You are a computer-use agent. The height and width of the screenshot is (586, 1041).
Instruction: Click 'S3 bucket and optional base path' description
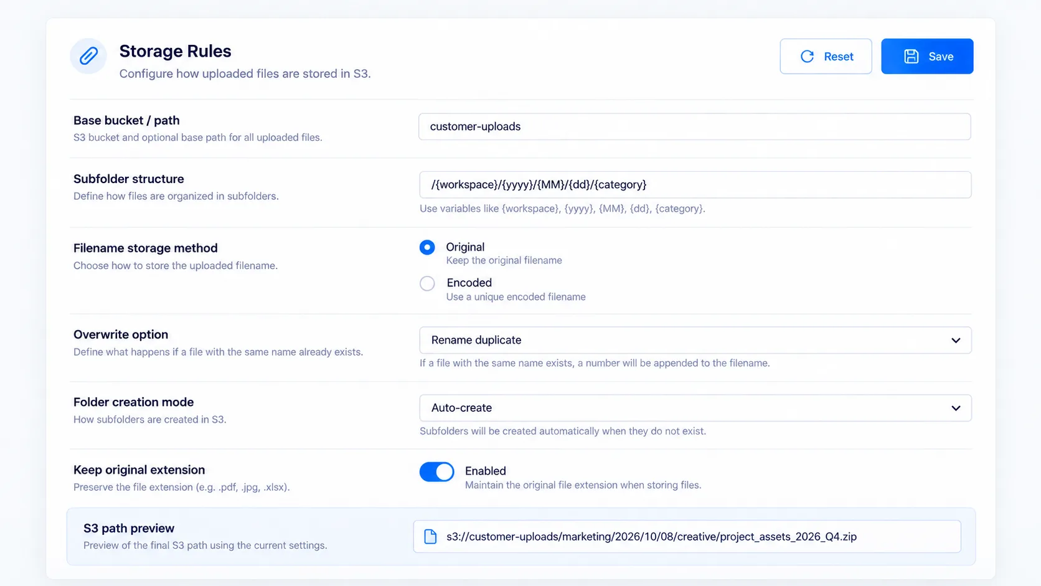pyautogui.click(x=197, y=138)
